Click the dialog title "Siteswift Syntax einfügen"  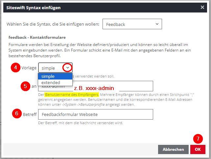pos(34,7)
